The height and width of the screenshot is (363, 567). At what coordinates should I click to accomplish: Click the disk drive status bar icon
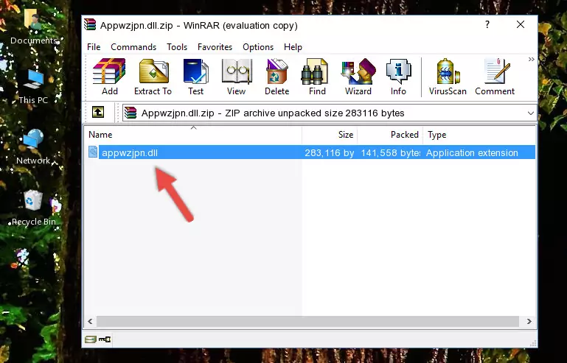tap(91, 339)
